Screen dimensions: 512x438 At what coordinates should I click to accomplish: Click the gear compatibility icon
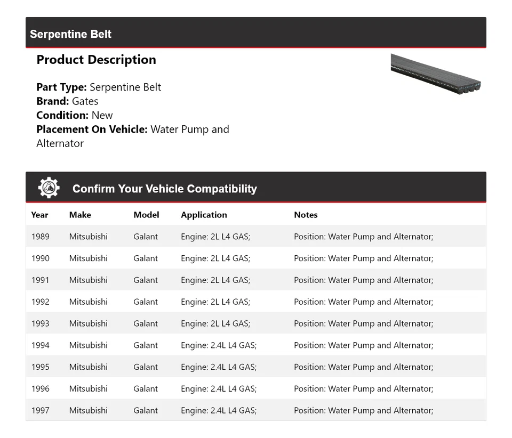tap(49, 188)
